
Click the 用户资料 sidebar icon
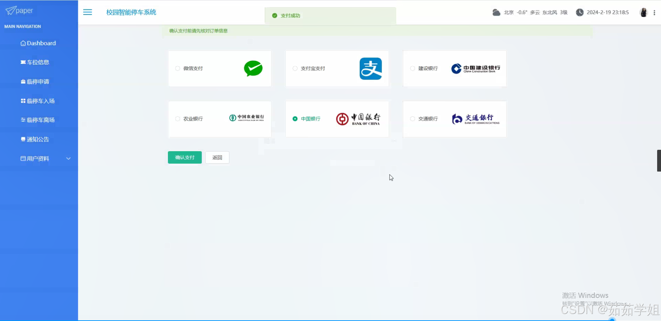click(x=23, y=158)
